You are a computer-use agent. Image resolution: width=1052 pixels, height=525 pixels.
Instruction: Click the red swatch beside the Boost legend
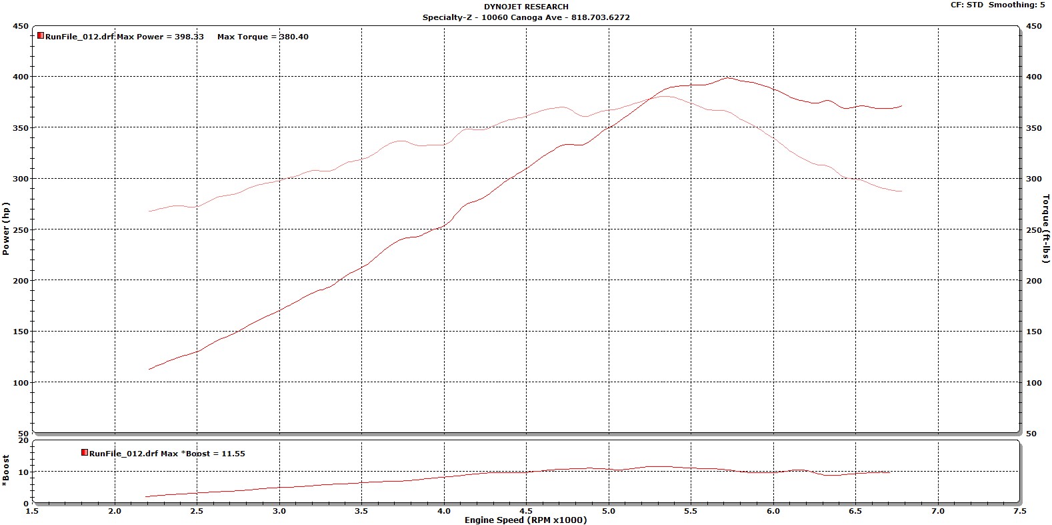[x=85, y=453]
